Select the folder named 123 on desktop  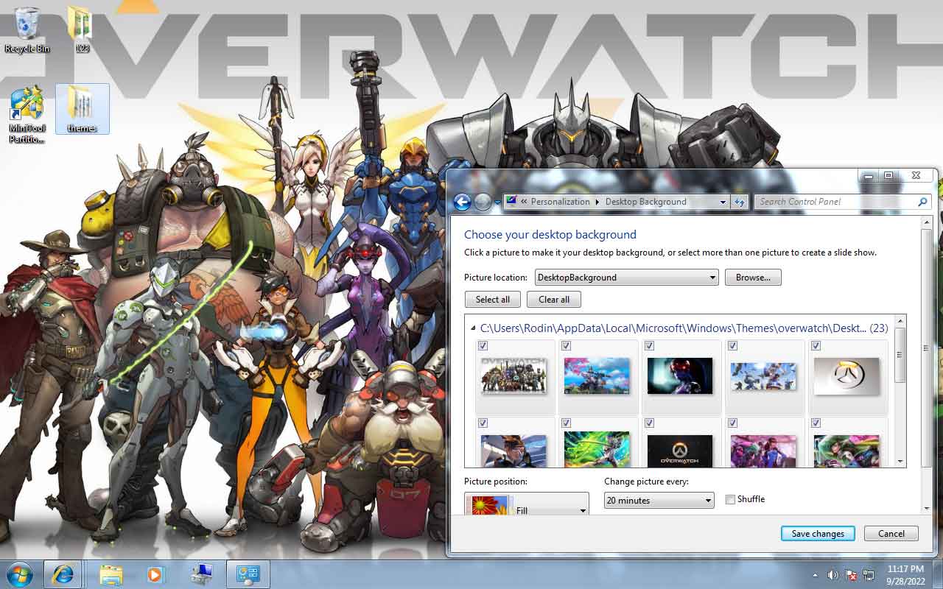(x=81, y=29)
